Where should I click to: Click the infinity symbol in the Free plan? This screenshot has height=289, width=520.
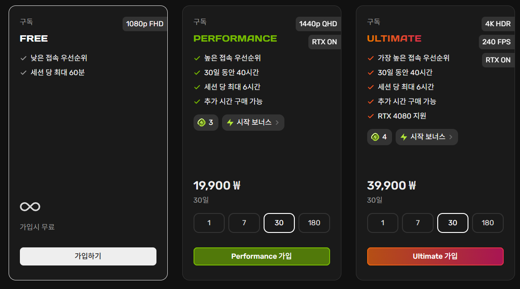pos(30,207)
